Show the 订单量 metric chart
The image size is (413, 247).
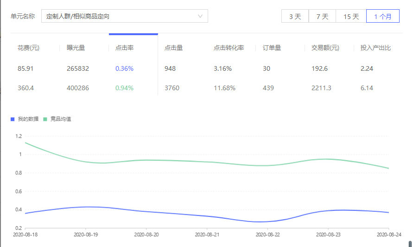tap(272, 48)
